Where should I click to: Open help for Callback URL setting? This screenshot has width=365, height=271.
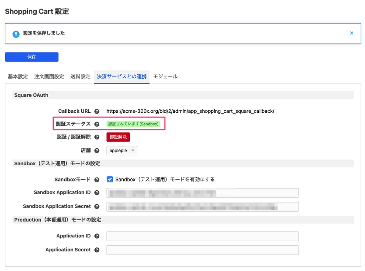(97, 111)
